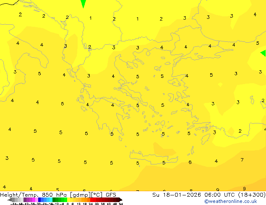Pick the bright red swatch in the temperature legend
The height and width of the screenshot is (205, 266).
[91, 200]
